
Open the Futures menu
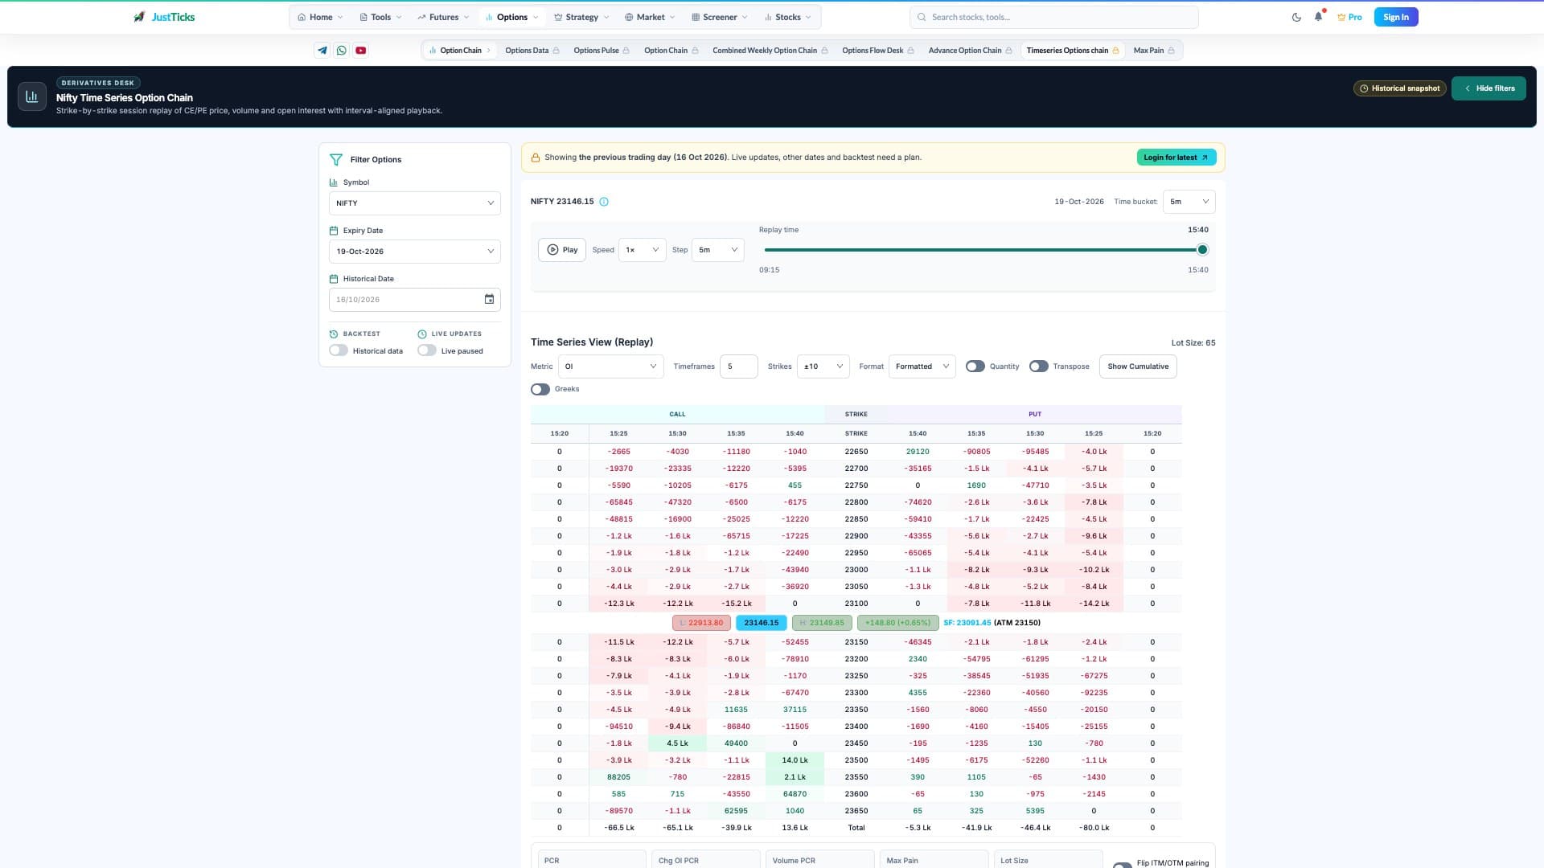(x=443, y=17)
